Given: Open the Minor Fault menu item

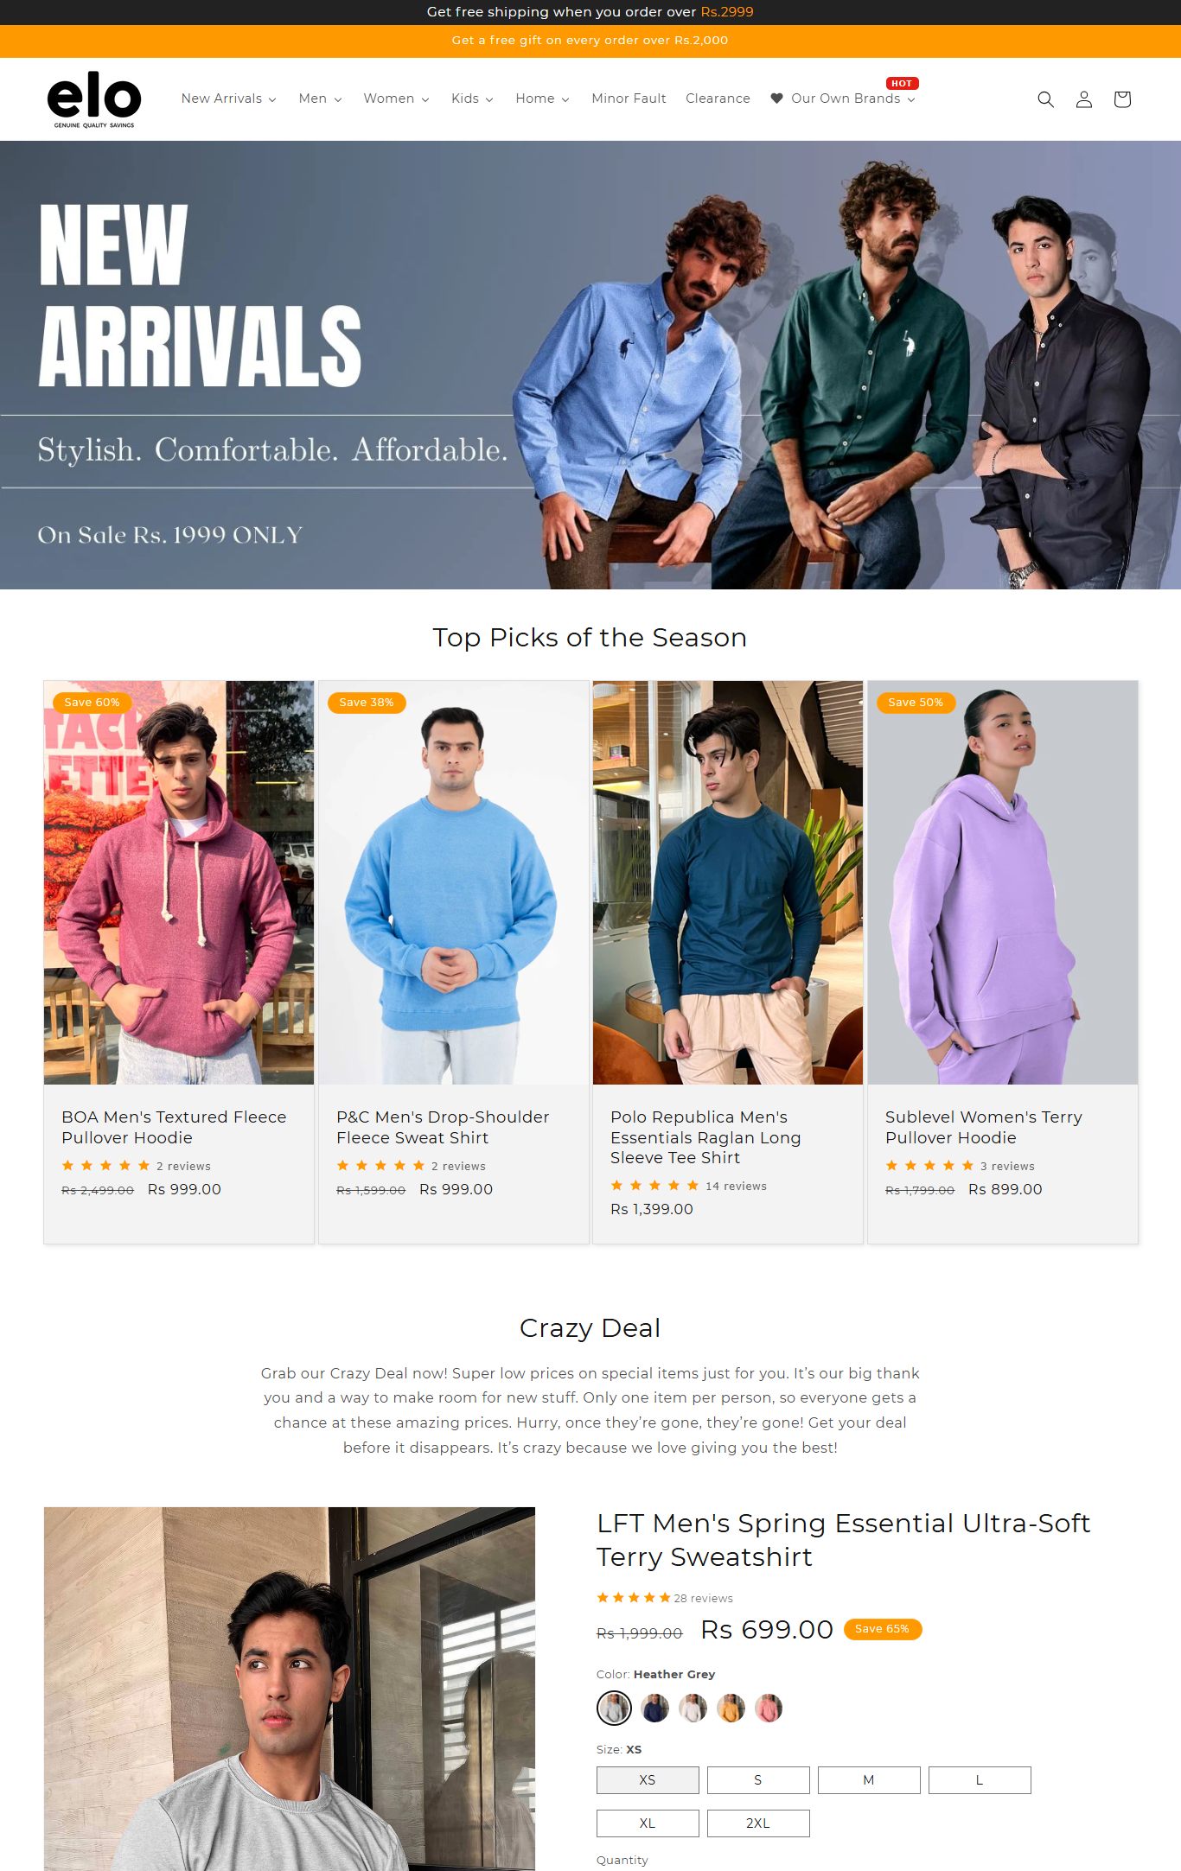Looking at the screenshot, I should [629, 99].
